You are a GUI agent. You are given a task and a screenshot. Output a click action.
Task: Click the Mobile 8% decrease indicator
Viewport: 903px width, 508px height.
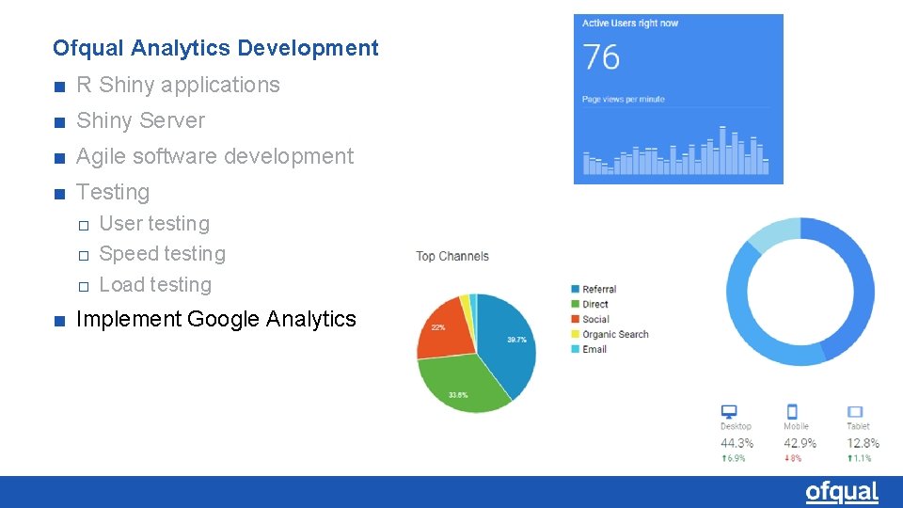(x=793, y=458)
